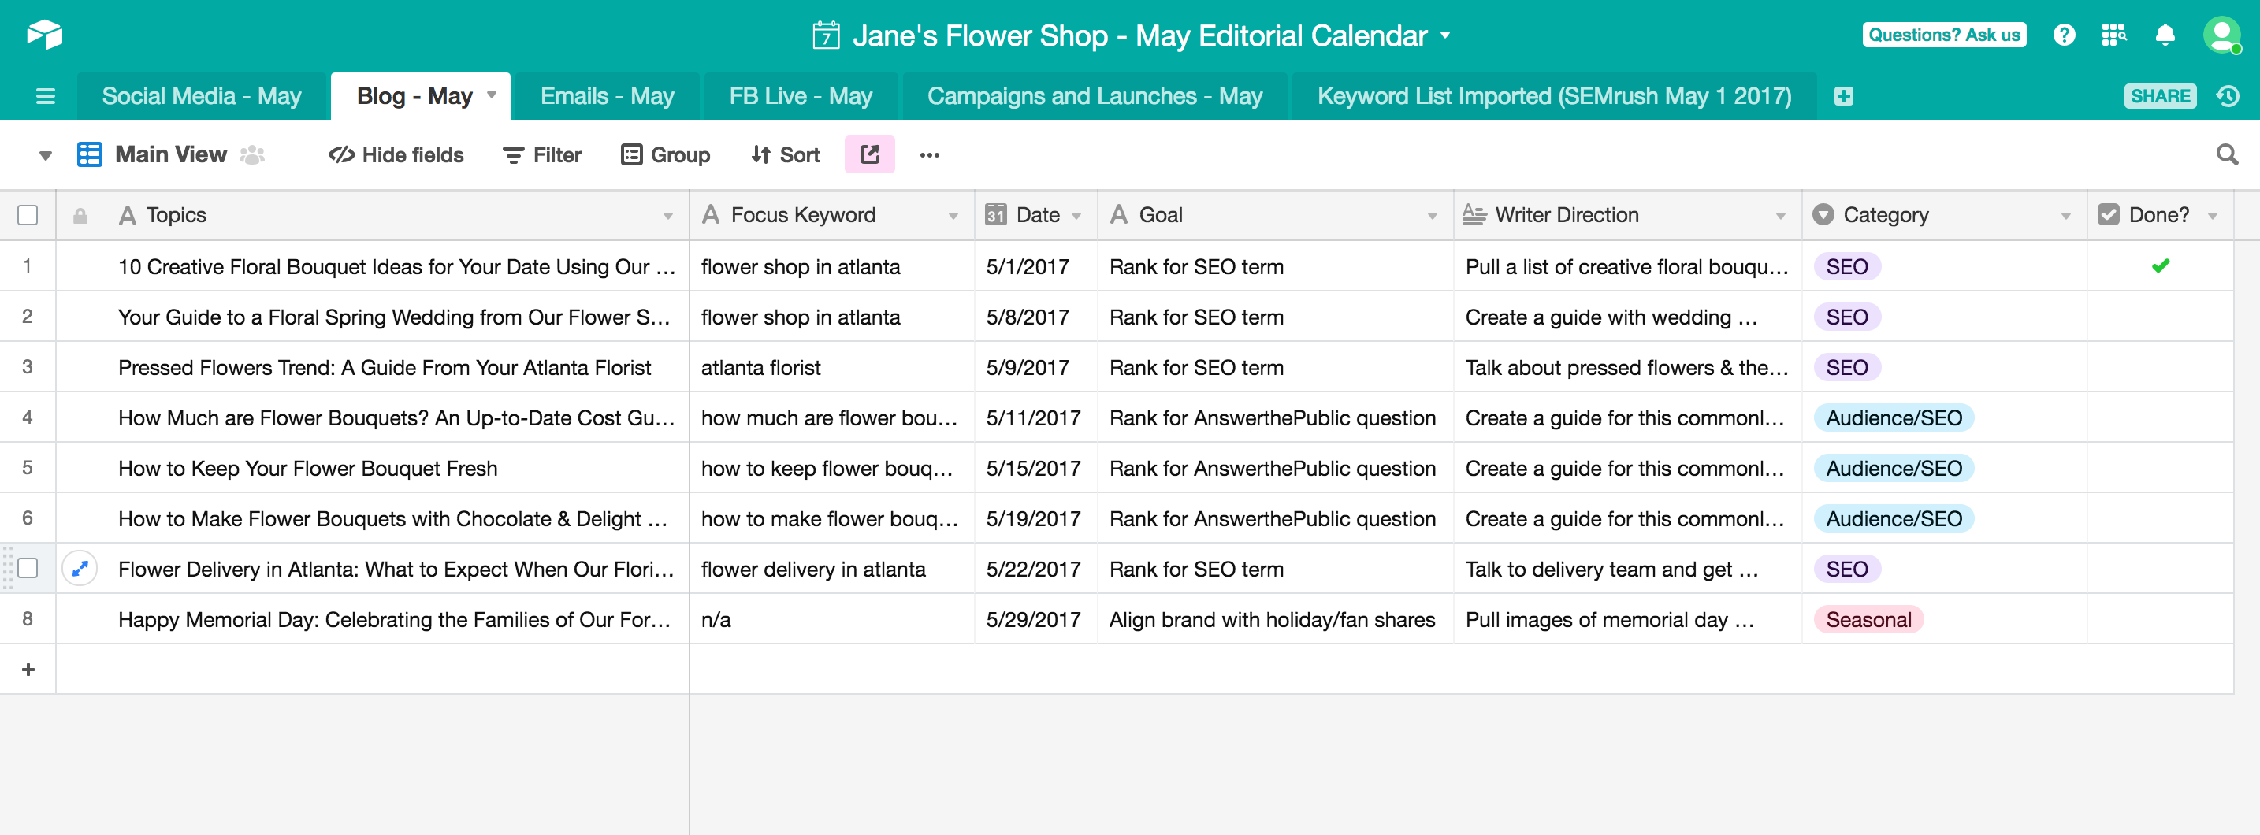Click the grid view icon next to Main View
Viewport: 2260px width, 835px height.
pos(90,154)
